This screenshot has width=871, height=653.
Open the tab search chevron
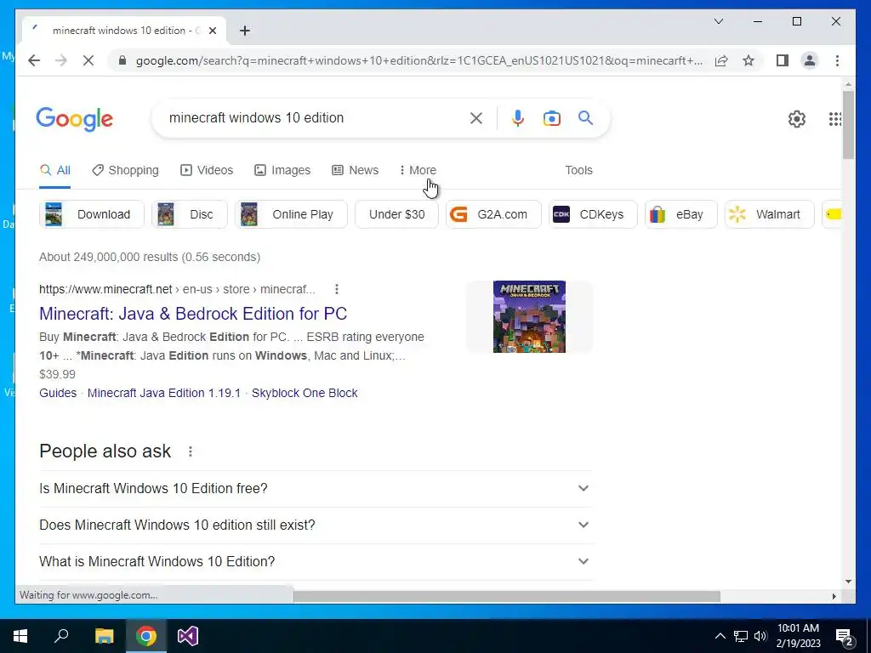pos(718,21)
